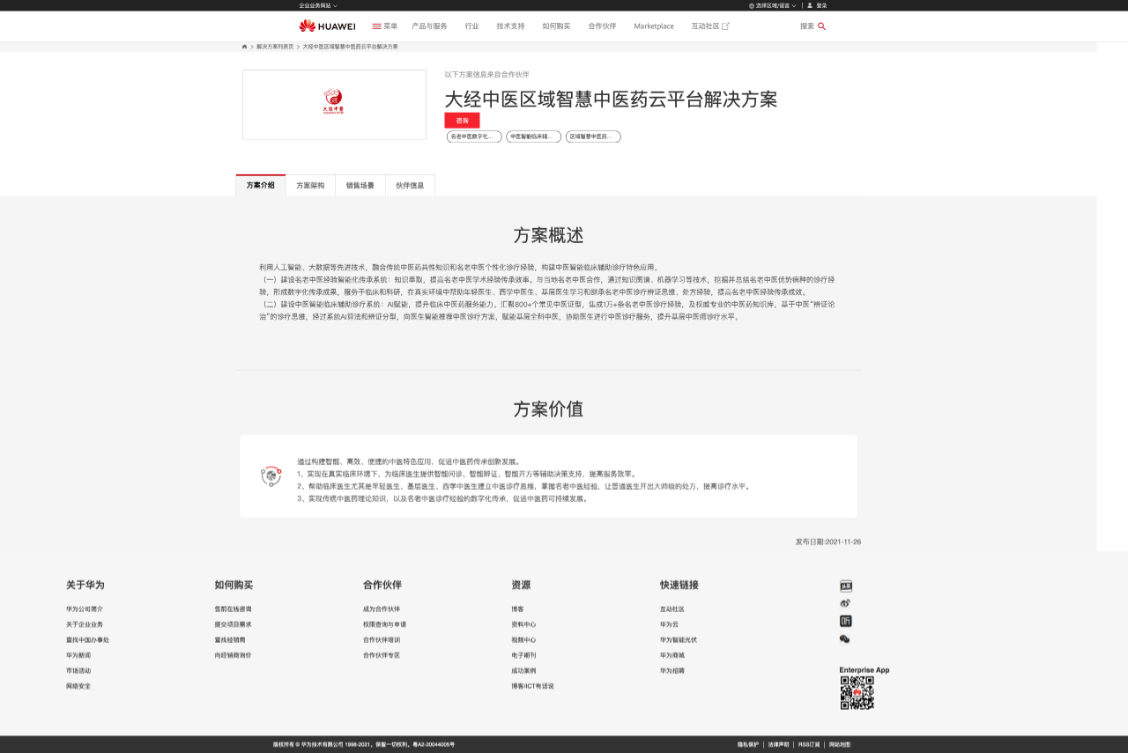This screenshot has width=1128, height=753.
Task: Click the red 咨询 button
Action: [x=462, y=120]
